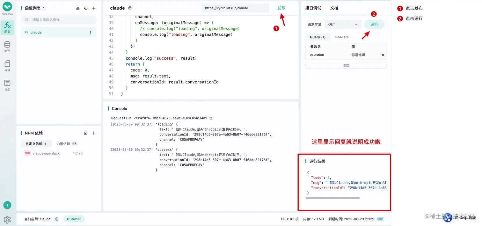Switch to the 内置依赖 tab
Viewport: 482px width, 226px height.
tap(67, 144)
